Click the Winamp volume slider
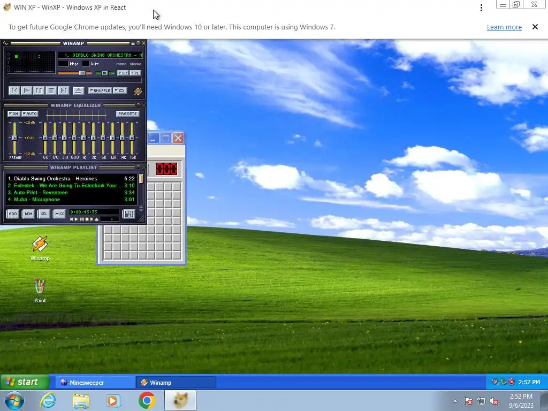The image size is (548, 411). [75, 73]
